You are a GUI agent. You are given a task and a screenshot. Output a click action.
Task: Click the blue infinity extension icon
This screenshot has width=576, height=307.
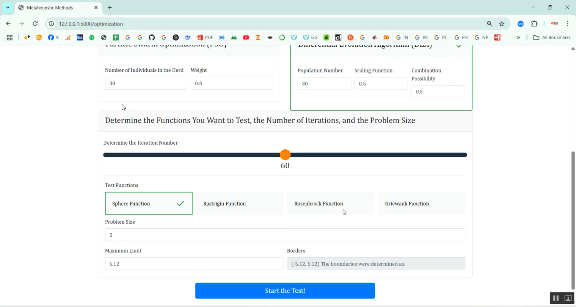tap(521, 24)
